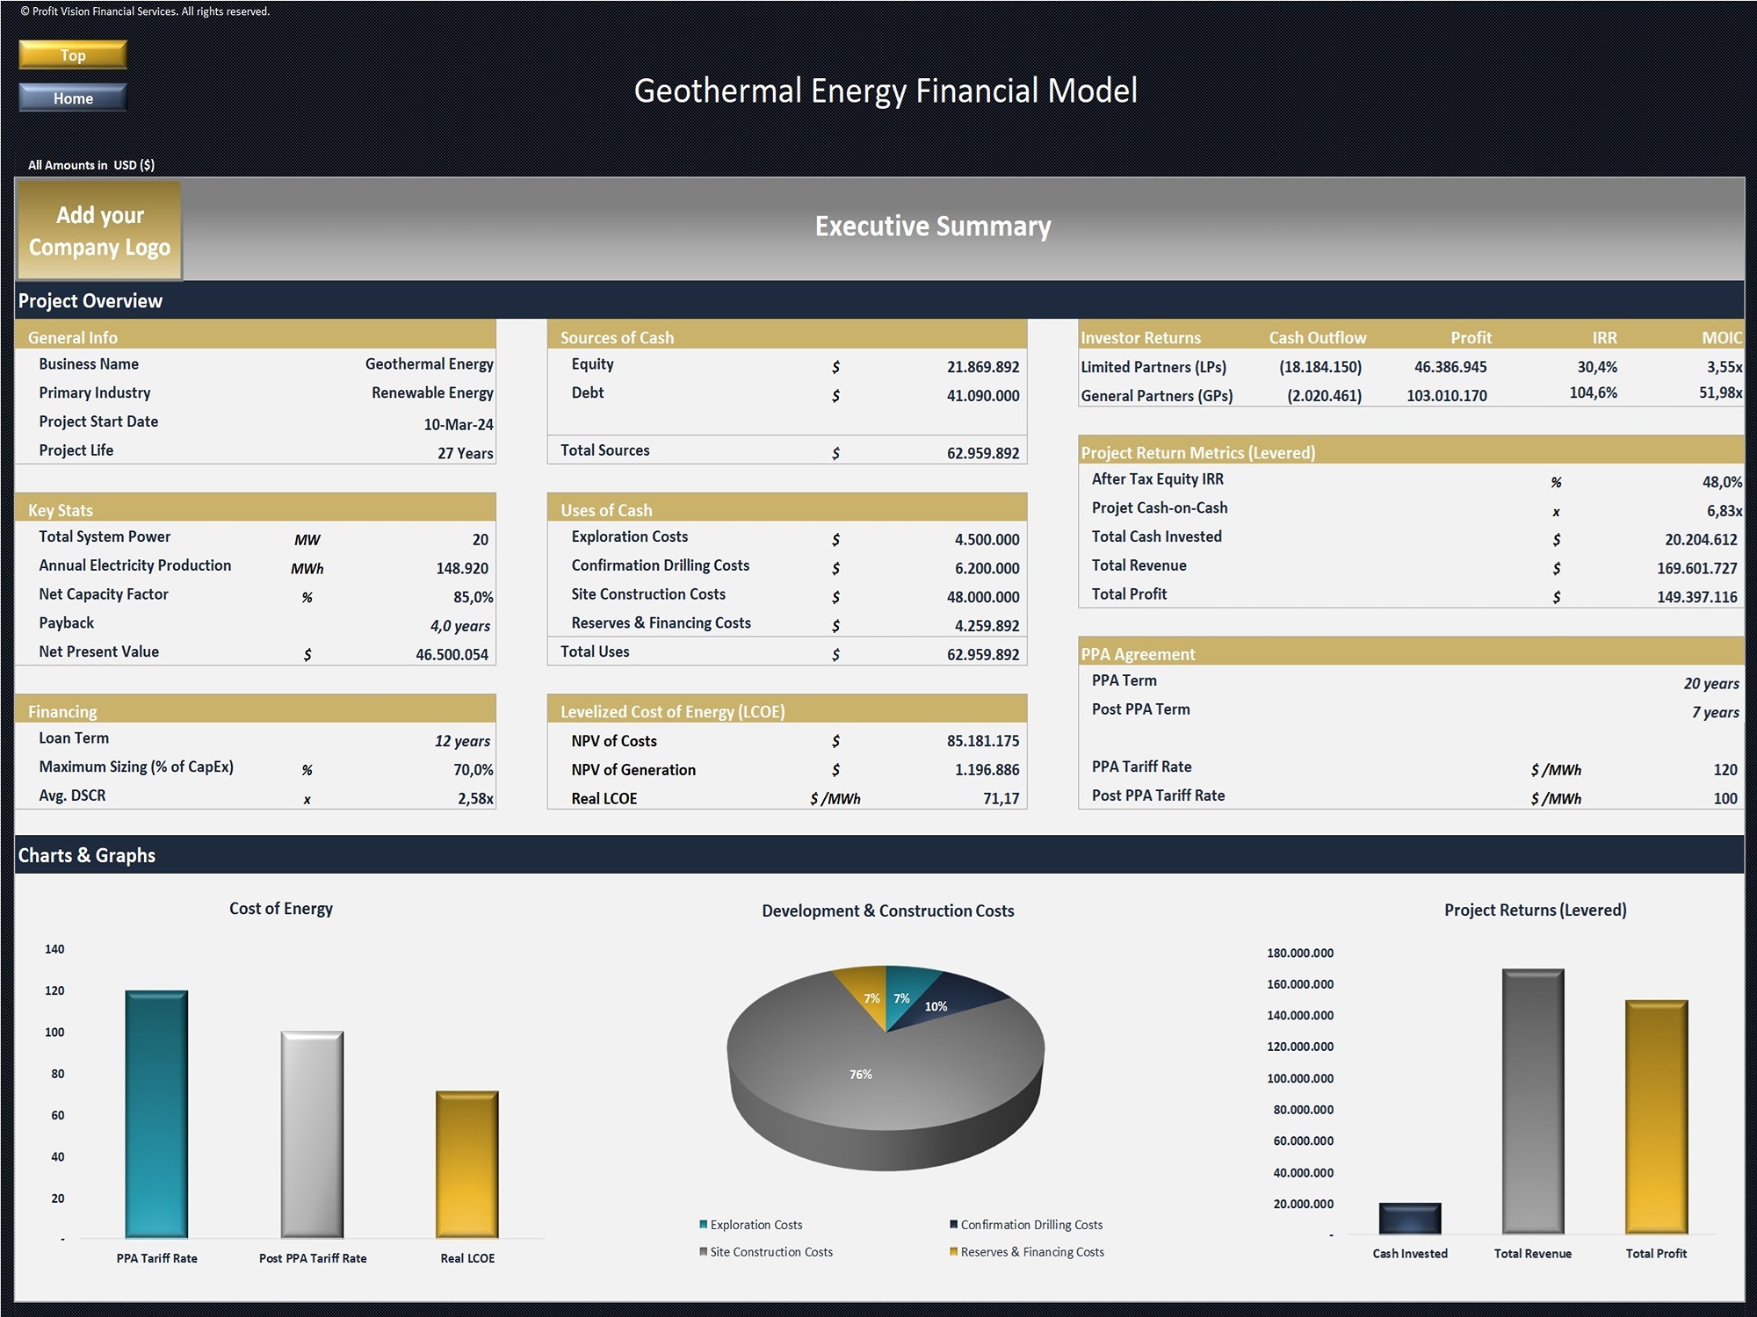Click the Investor Returns header
This screenshot has width=1757, height=1317.
[1140, 337]
